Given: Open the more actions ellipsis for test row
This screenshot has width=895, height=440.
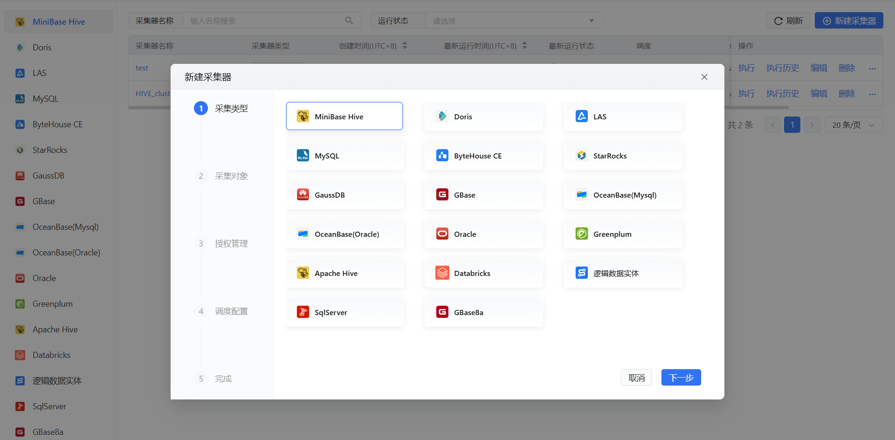Looking at the screenshot, I should (x=872, y=69).
